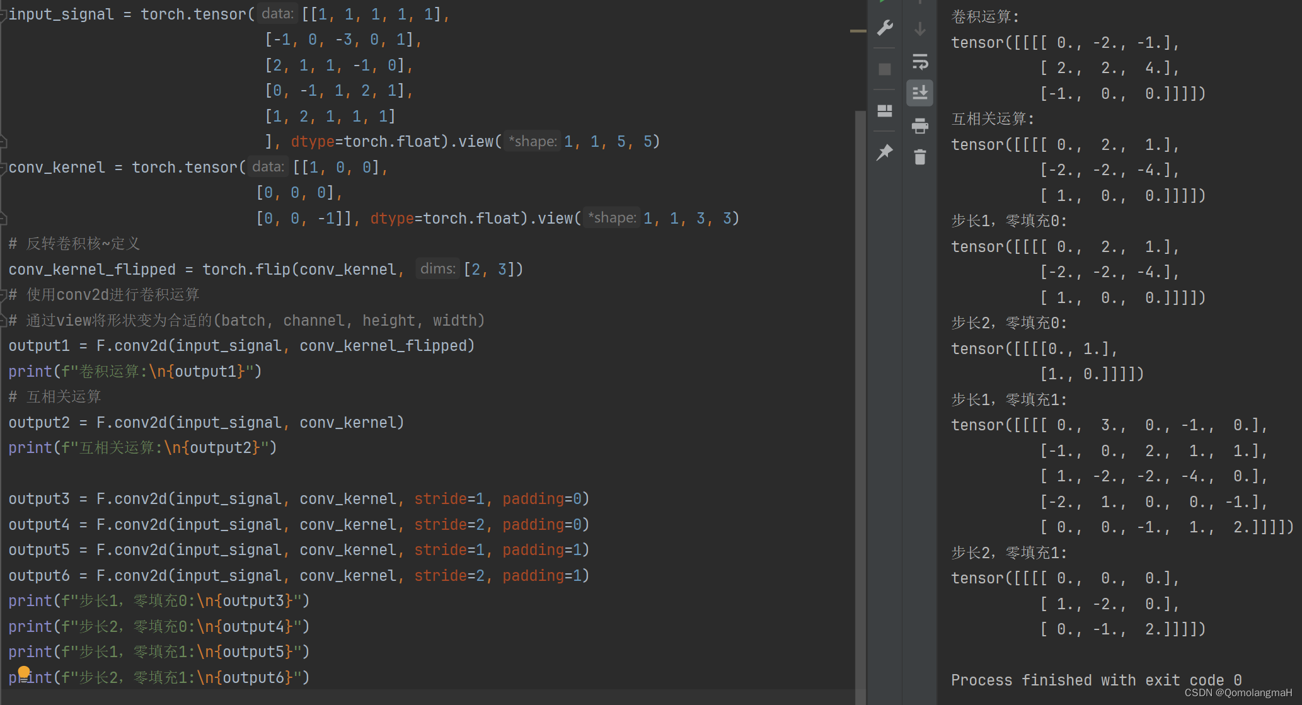Print console output with printer icon
The width and height of the screenshot is (1302, 705).
[x=920, y=126]
